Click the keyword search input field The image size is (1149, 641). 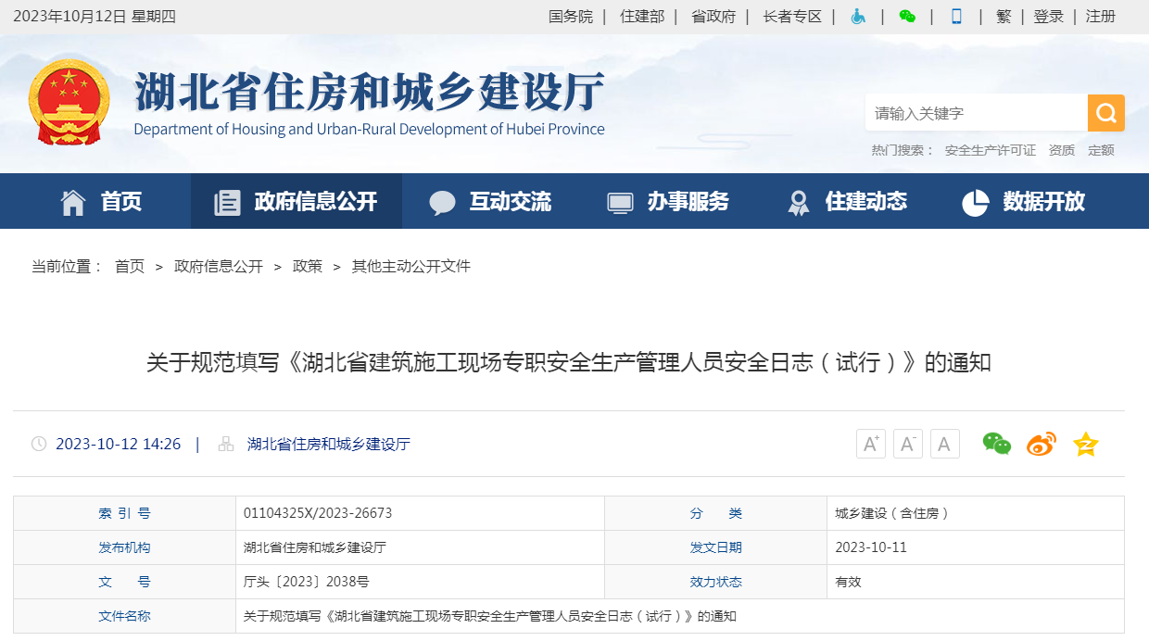(976, 113)
